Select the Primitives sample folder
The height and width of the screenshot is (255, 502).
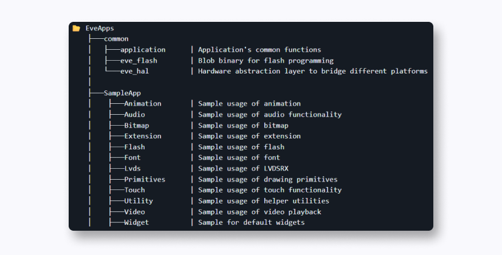tap(145, 180)
